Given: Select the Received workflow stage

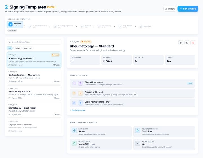Looking at the screenshot, I should 15,24.
